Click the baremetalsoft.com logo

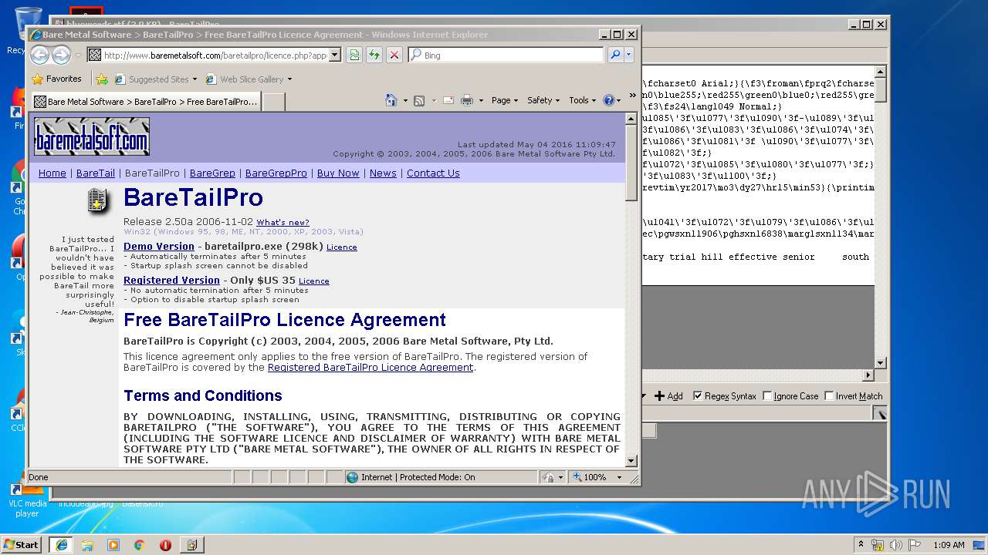pos(92,136)
